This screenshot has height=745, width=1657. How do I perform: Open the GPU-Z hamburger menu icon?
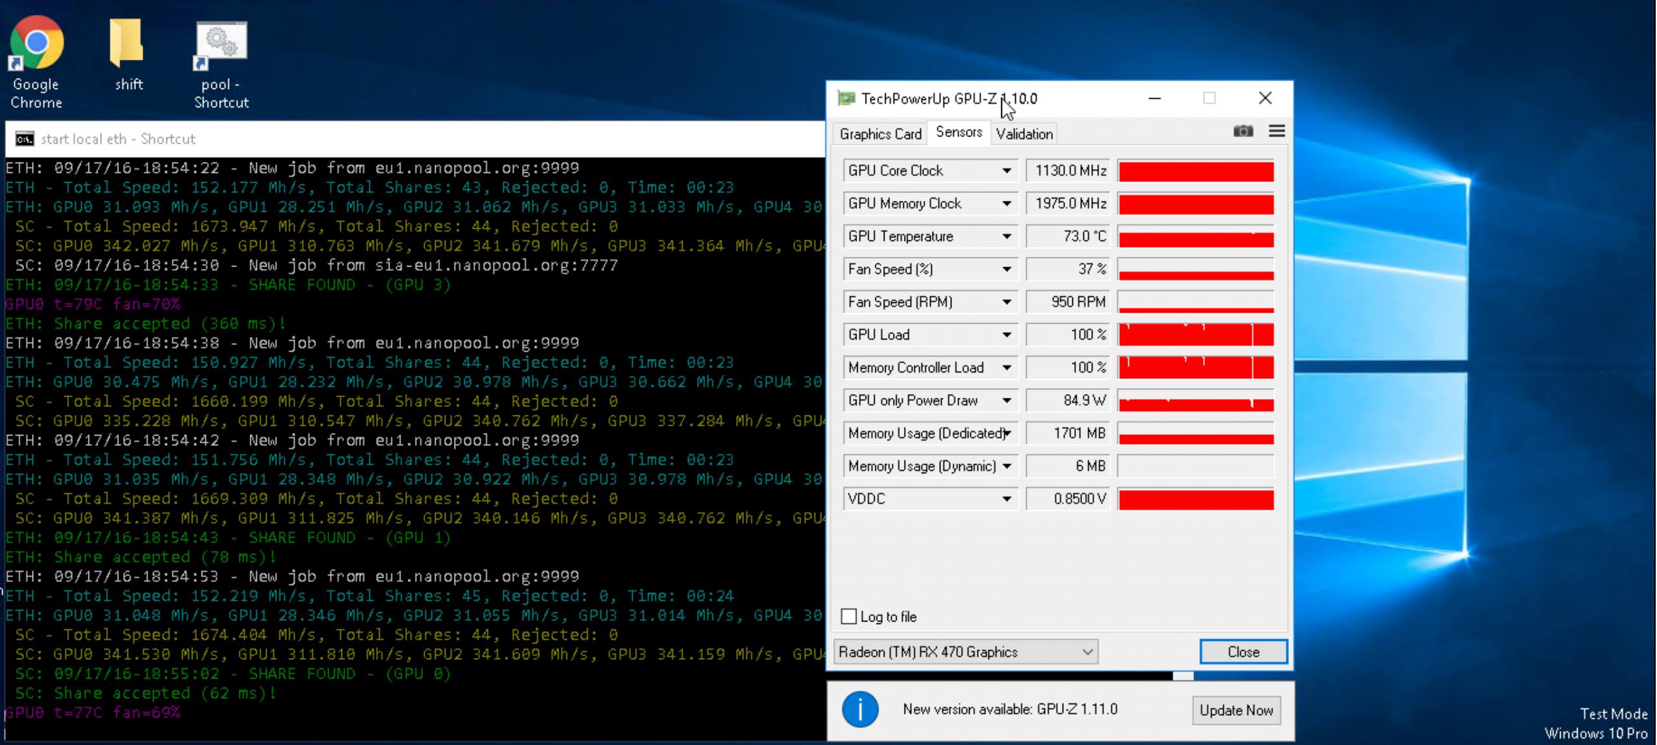pos(1277,131)
